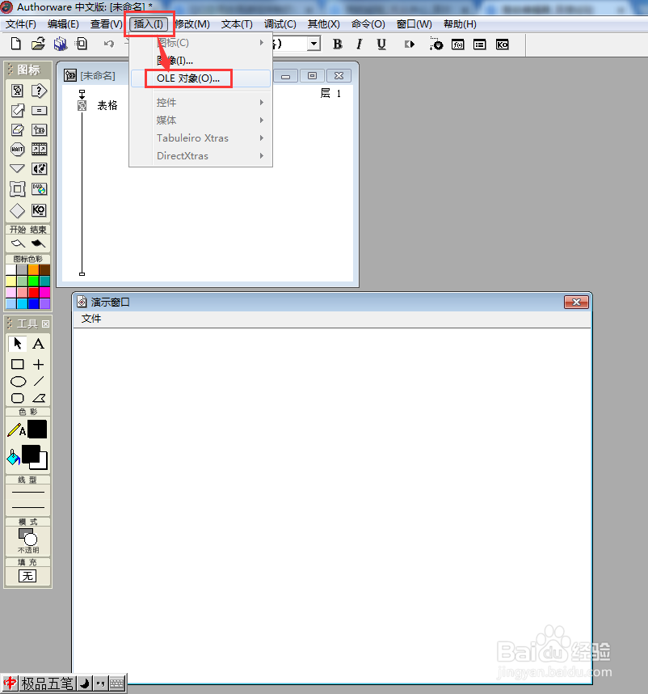Select the Rounded Rectangle tool

click(x=17, y=398)
